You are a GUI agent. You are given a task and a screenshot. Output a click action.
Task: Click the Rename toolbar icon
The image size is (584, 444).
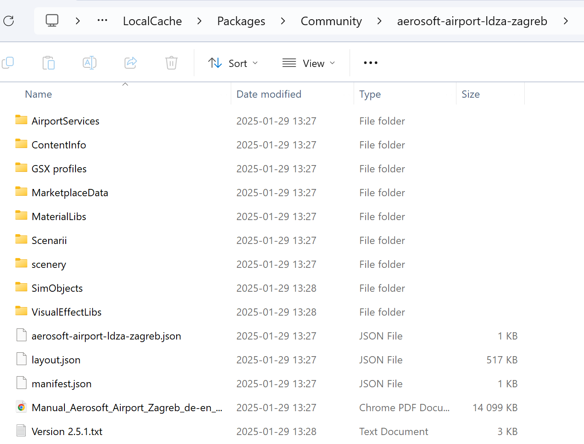tap(90, 63)
